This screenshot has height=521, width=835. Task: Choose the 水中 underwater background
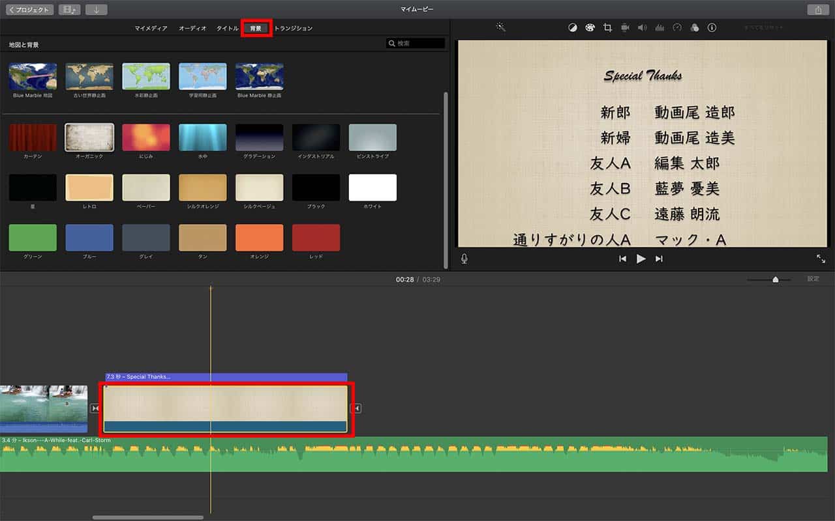(203, 137)
